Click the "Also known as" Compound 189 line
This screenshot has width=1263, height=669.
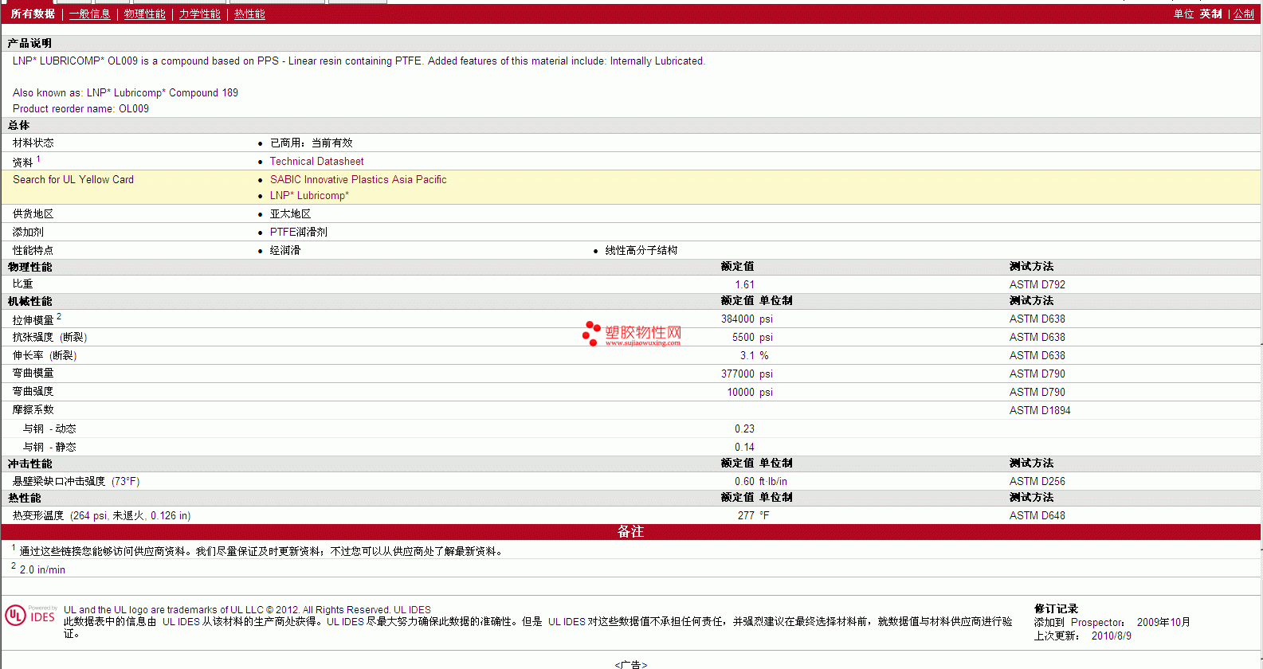[125, 93]
